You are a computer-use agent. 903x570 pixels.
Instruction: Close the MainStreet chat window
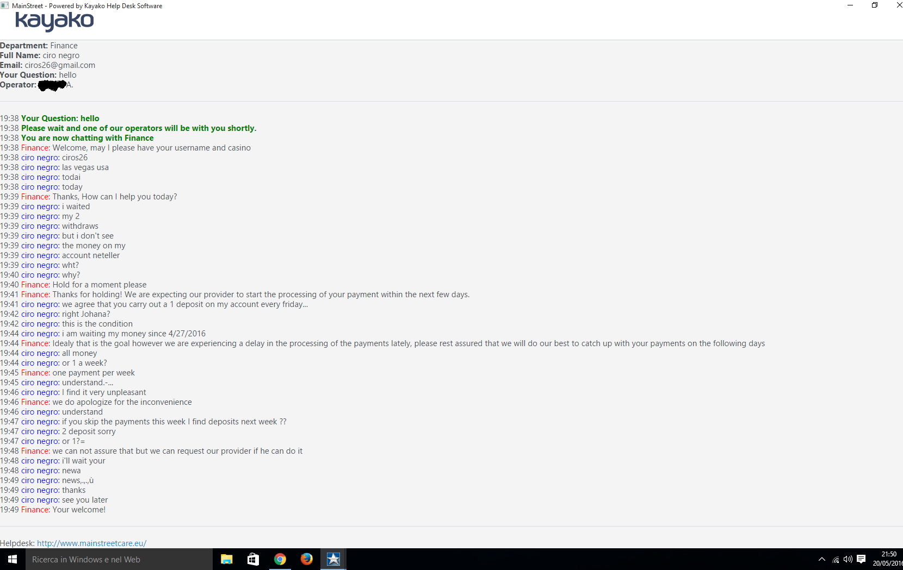pyautogui.click(x=899, y=5)
